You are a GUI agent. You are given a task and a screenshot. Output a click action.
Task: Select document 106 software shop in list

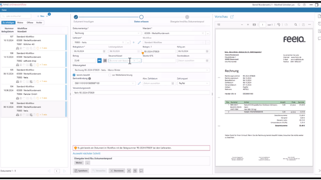pyautogui.click(x=34, y=59)
